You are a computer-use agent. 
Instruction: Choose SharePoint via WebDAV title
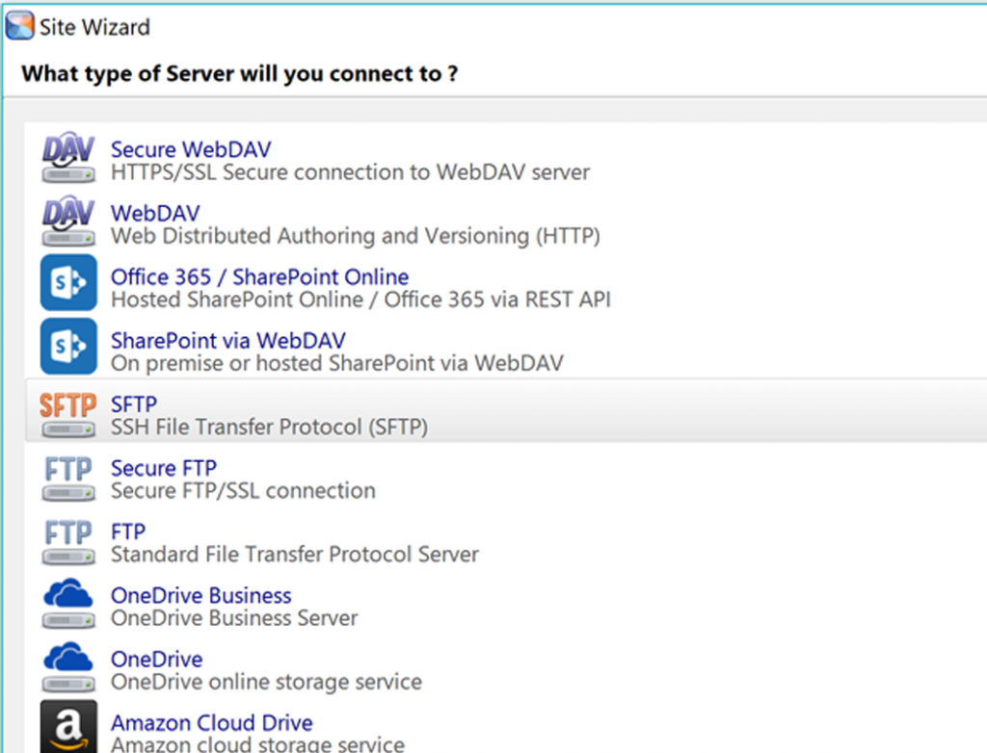pyautogui.click(x=227, y=340)
